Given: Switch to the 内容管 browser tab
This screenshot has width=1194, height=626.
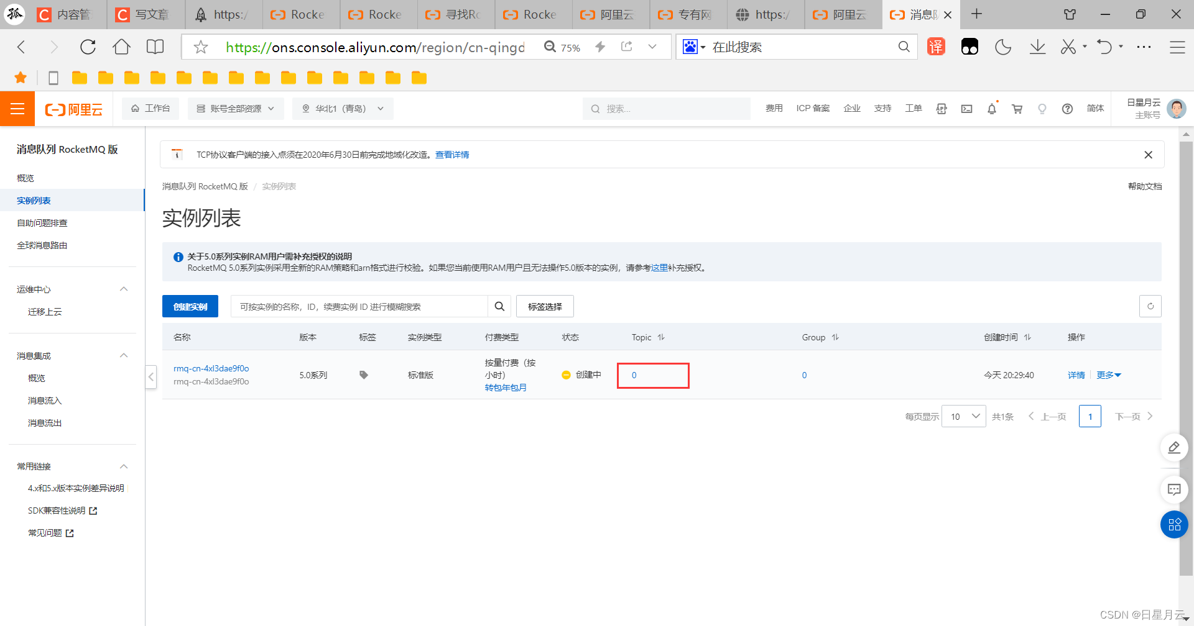Looking at the screenshot, I should point(67,14).
